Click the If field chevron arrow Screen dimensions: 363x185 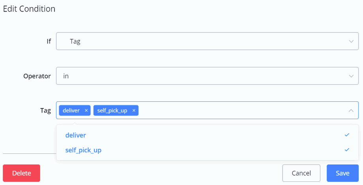point(351,41)
